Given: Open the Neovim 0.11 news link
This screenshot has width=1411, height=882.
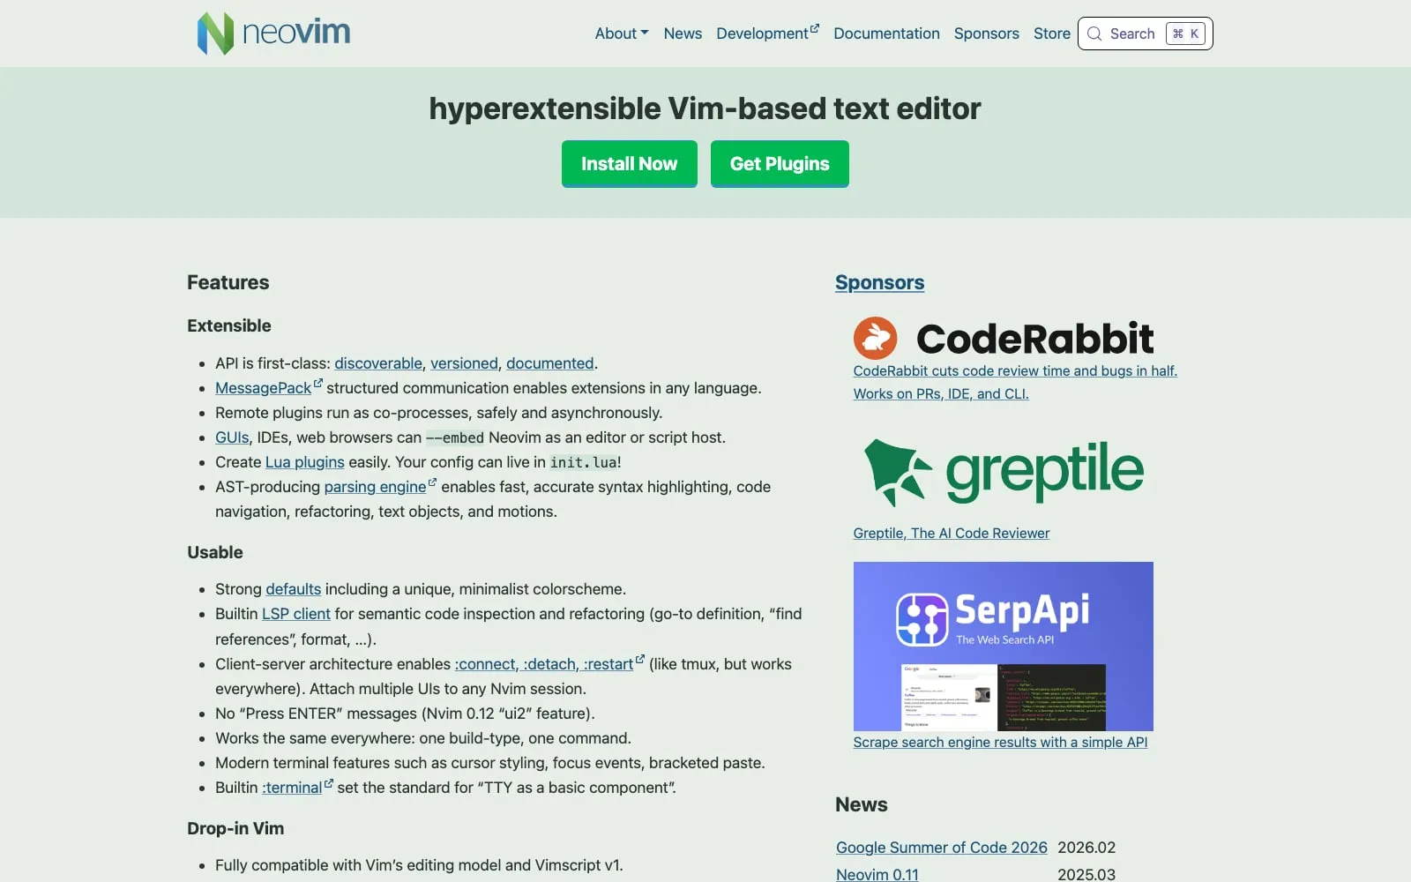Looking at the screenshot, I should 877,874.
